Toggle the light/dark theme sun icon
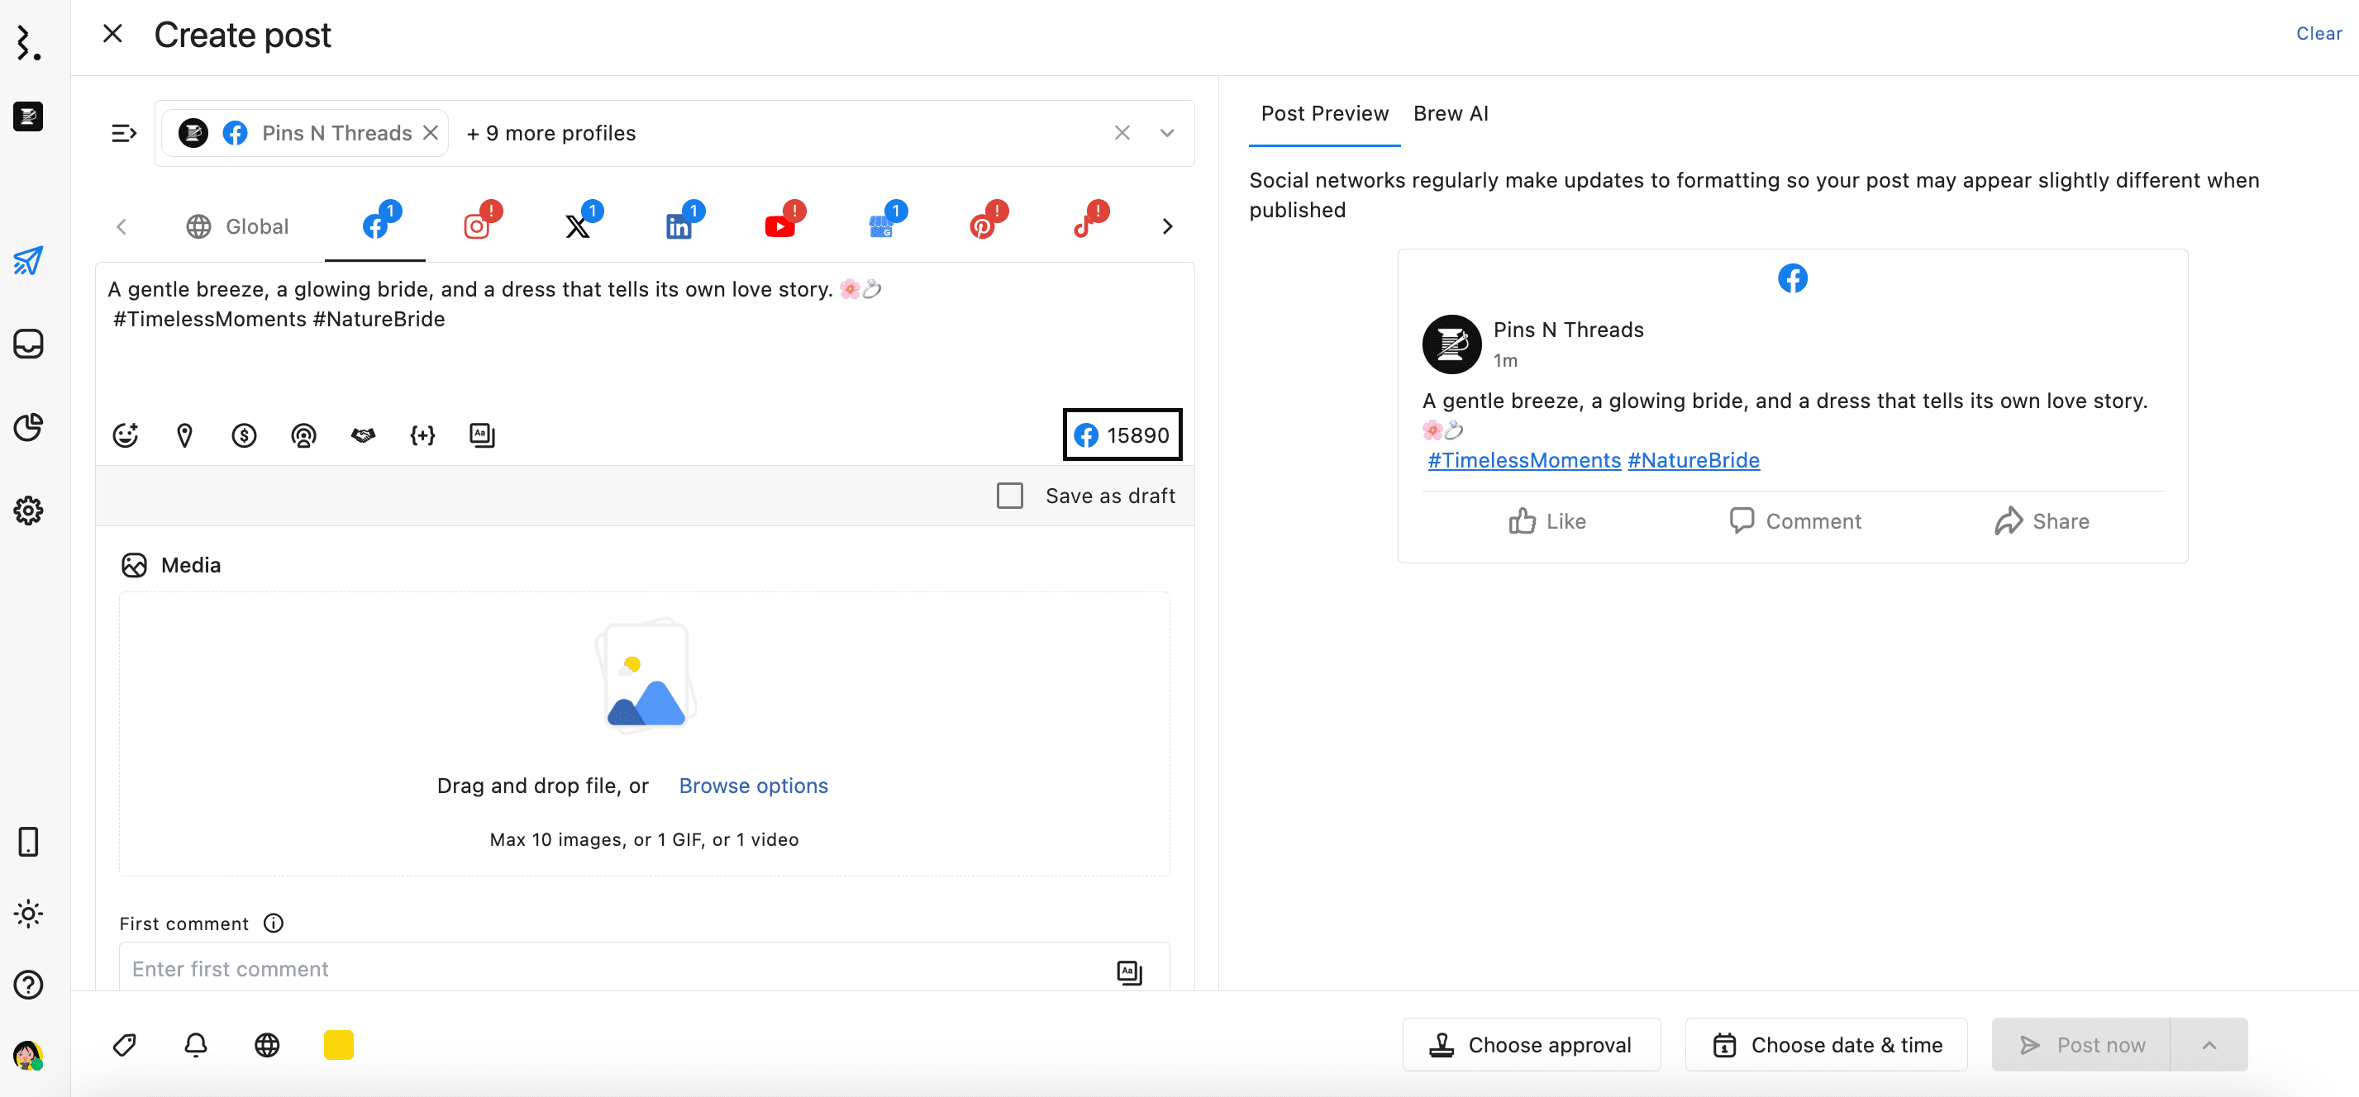The image size is (2359, 1097). click(28, 913)
